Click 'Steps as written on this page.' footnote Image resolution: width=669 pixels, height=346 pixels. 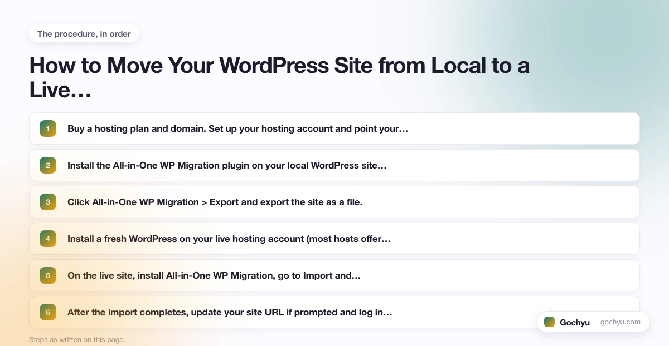(x=77, y=339)
